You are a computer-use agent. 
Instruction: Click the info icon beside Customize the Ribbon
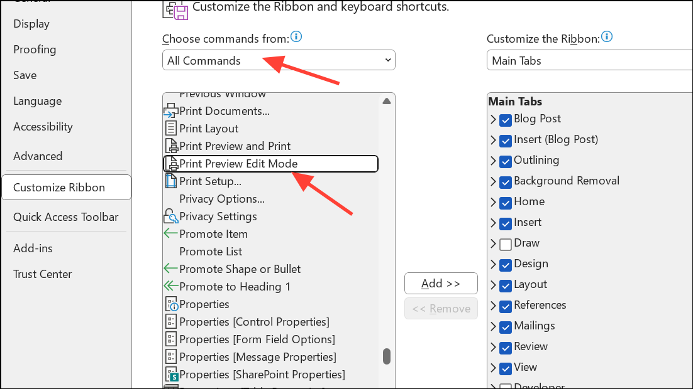[606, 36]
